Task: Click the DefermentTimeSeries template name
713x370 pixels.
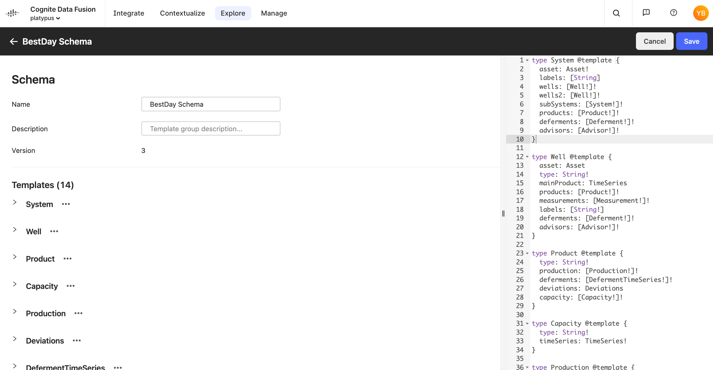Action: coord(65,367)
